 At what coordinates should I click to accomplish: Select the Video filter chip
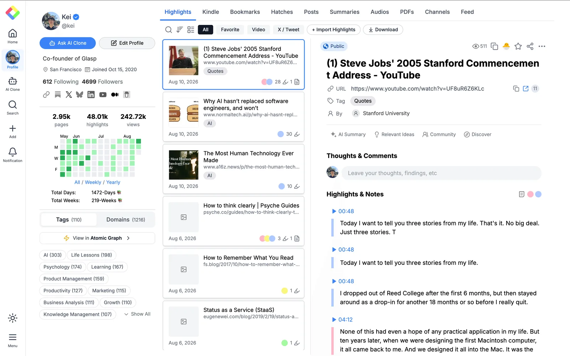(x=259, y=30)
